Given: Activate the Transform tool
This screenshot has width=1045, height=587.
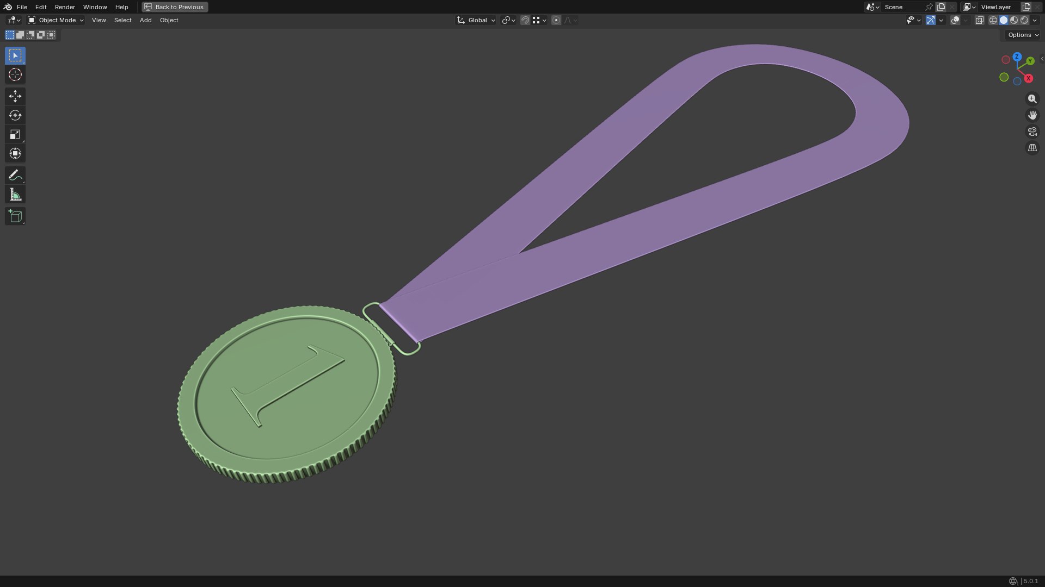Looking at the screenshot, I should tap(15, 153).
